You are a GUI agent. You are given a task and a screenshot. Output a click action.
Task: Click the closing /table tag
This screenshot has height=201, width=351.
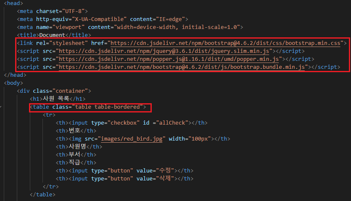tap(42, 195)
